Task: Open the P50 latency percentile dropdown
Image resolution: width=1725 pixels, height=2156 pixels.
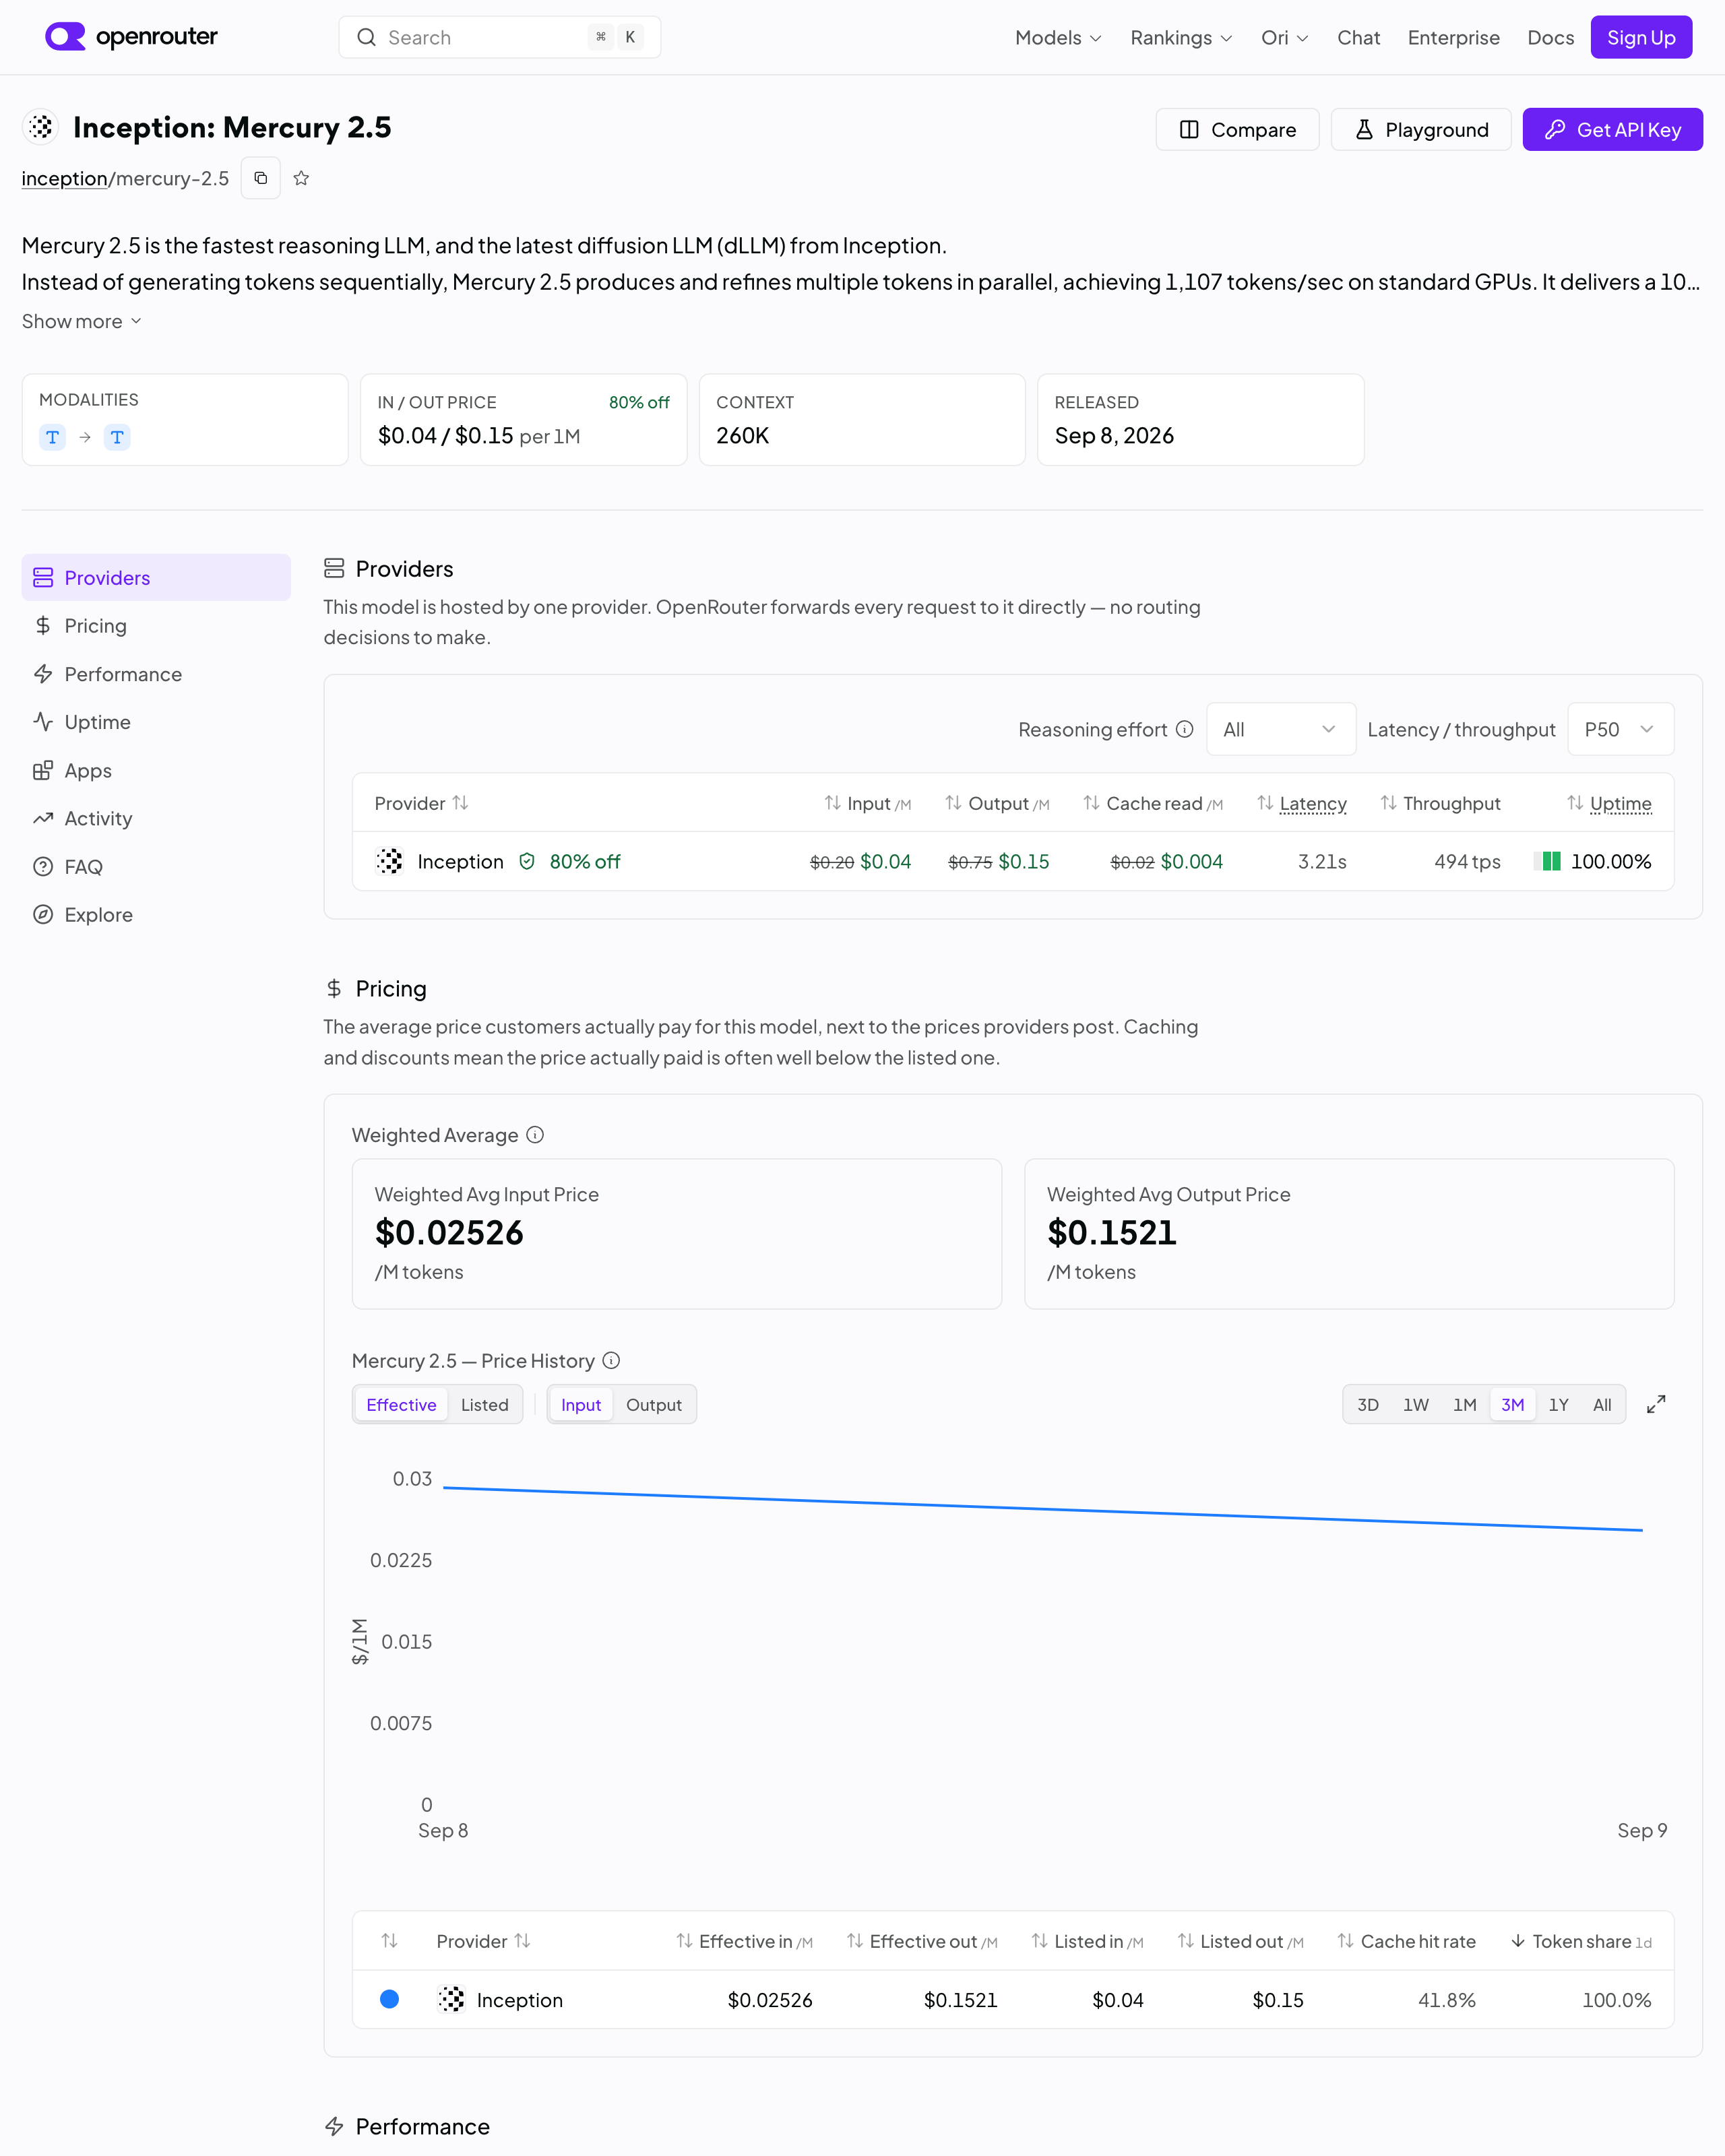Action: pyautogui.click(x=1620, y=729)
